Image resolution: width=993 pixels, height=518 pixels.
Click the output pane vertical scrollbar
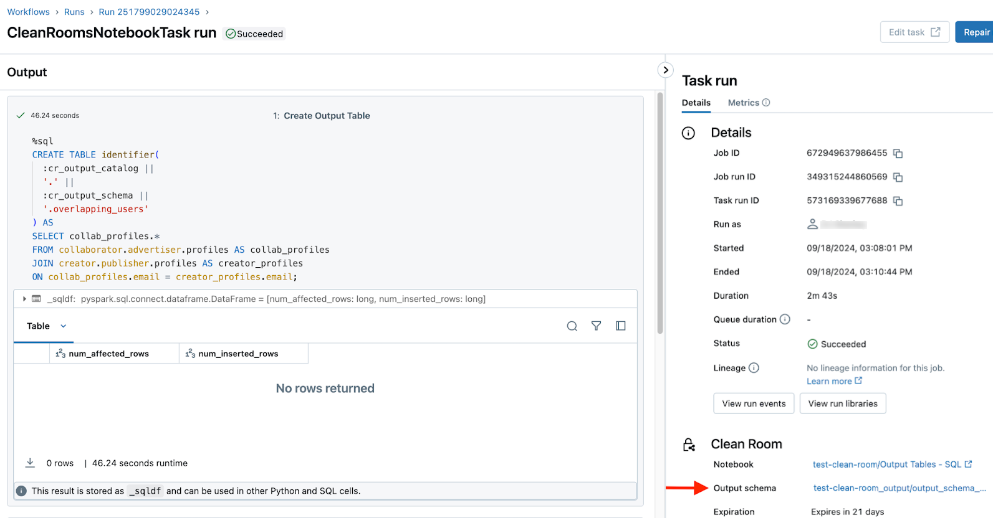coord(660,213)
